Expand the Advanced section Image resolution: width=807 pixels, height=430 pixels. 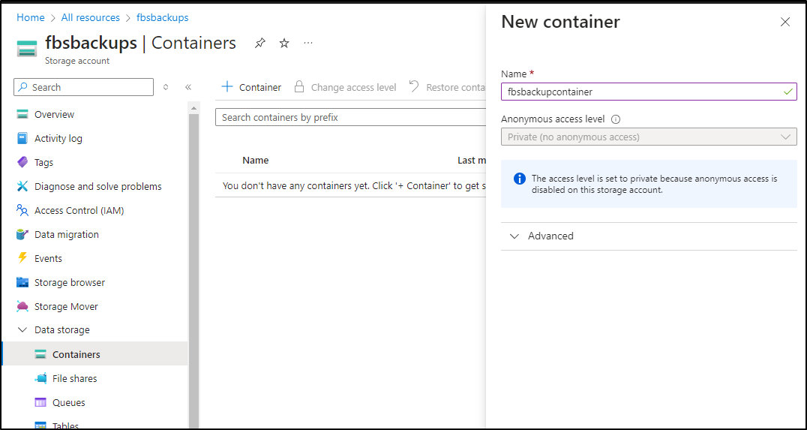coord(649,236)
